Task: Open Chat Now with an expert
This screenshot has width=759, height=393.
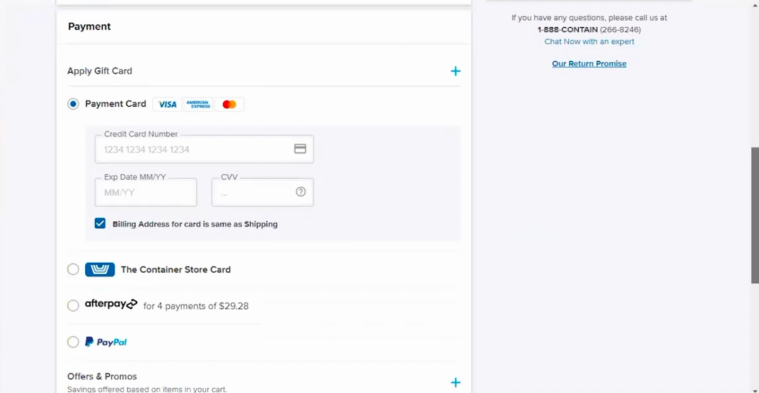Action: click(x=589, y=41)
